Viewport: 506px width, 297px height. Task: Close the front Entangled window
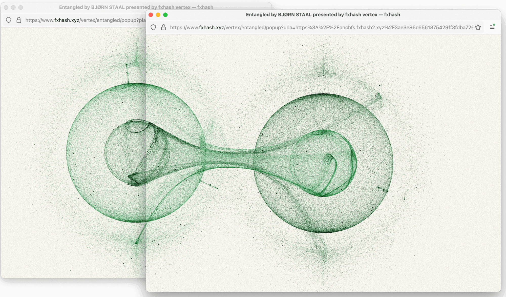tap(151, 15)
